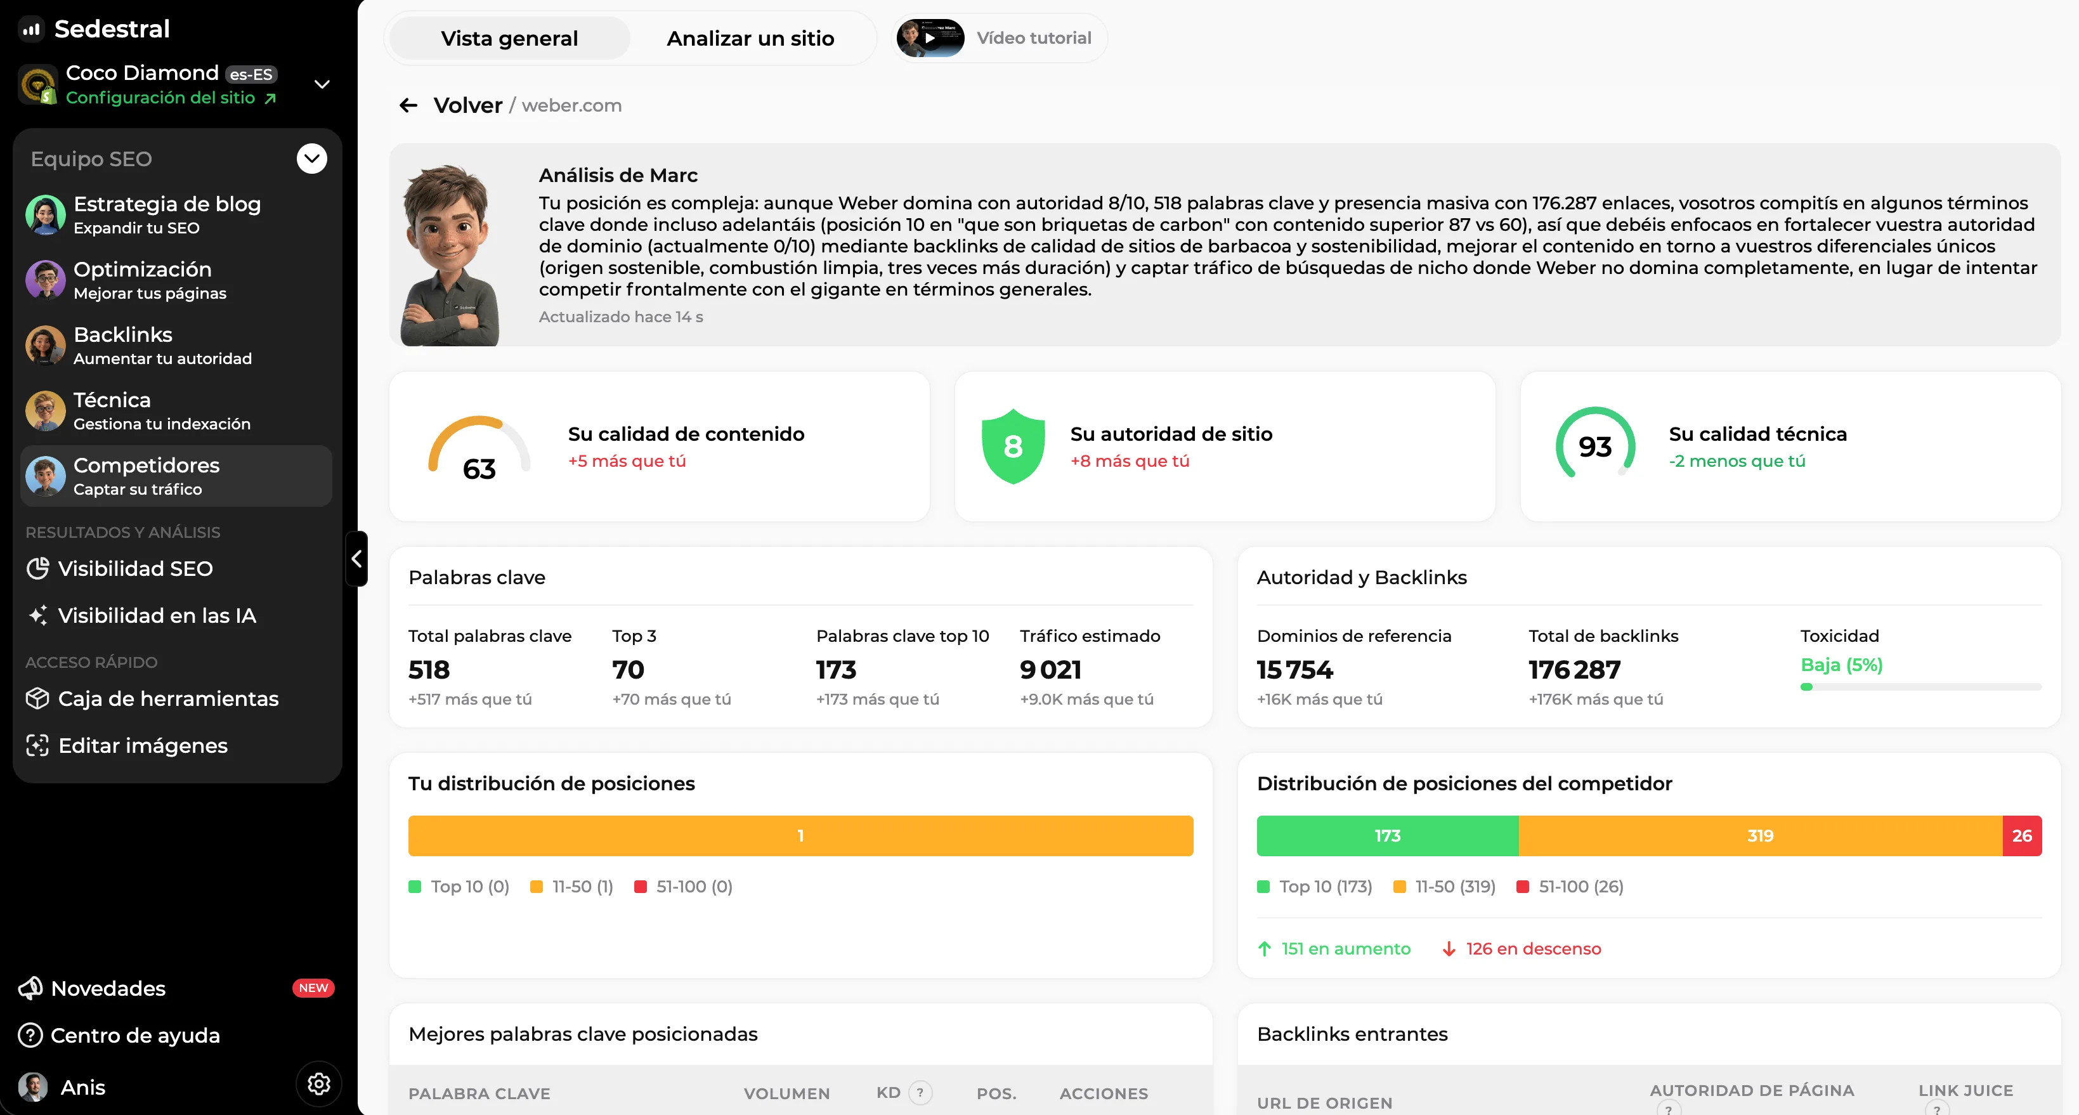Screen dimensions: 2079x1115
Task: Open the Anis user profile
Action: [63, 1088]
